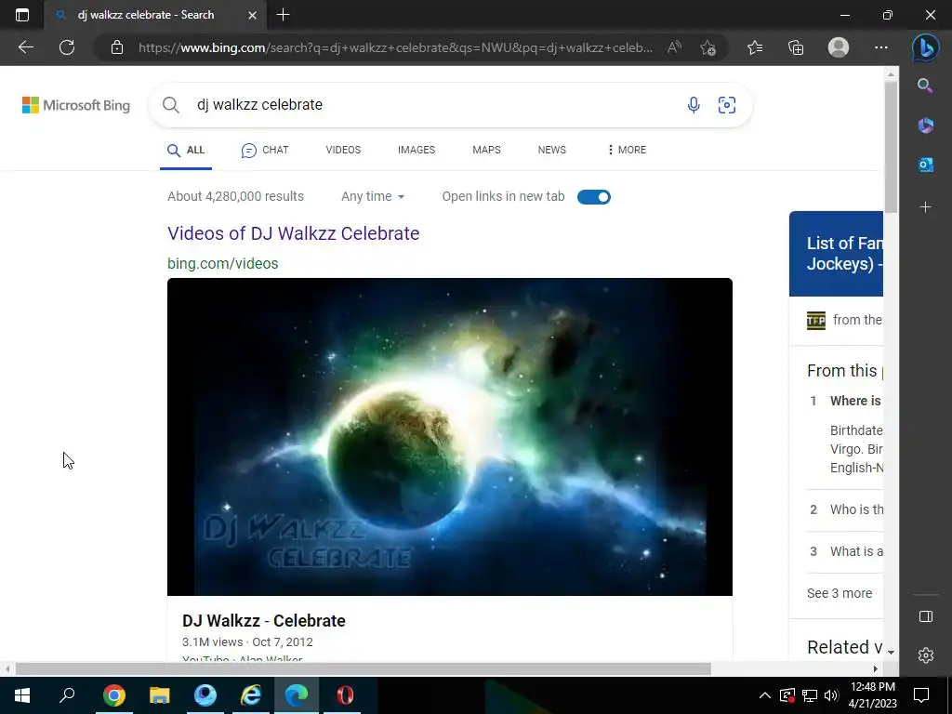Switch to the CHAT tab

pyautogui.click(x=265, y=150)
